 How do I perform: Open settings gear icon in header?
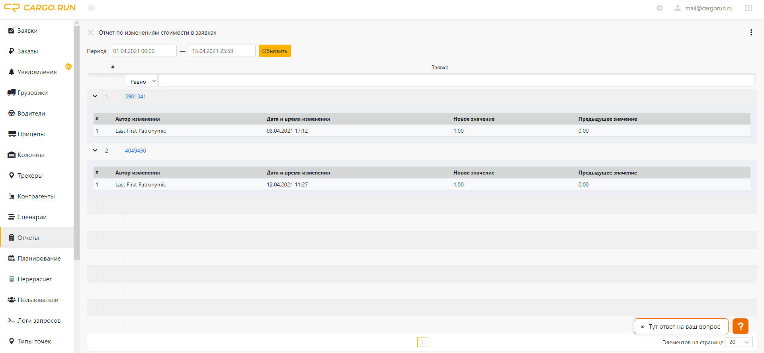tap(660, 8)
